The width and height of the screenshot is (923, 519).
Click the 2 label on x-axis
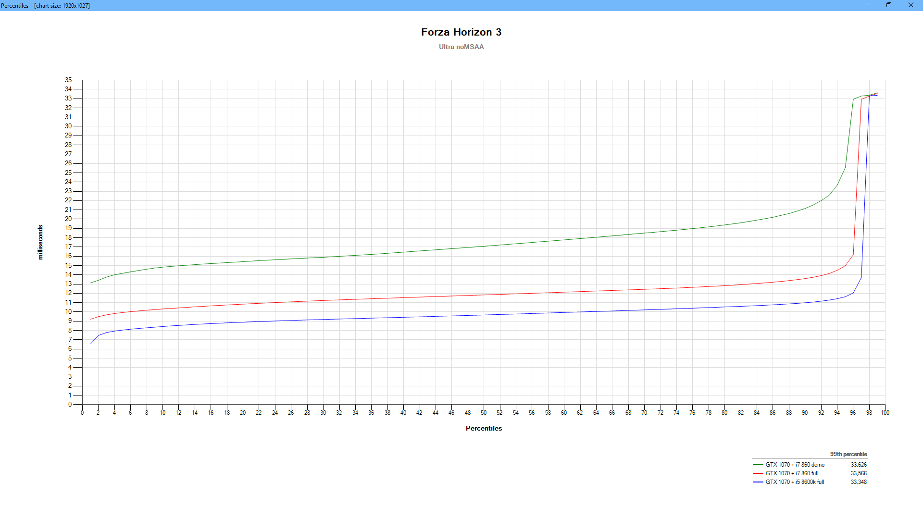(x=98, y=413)
